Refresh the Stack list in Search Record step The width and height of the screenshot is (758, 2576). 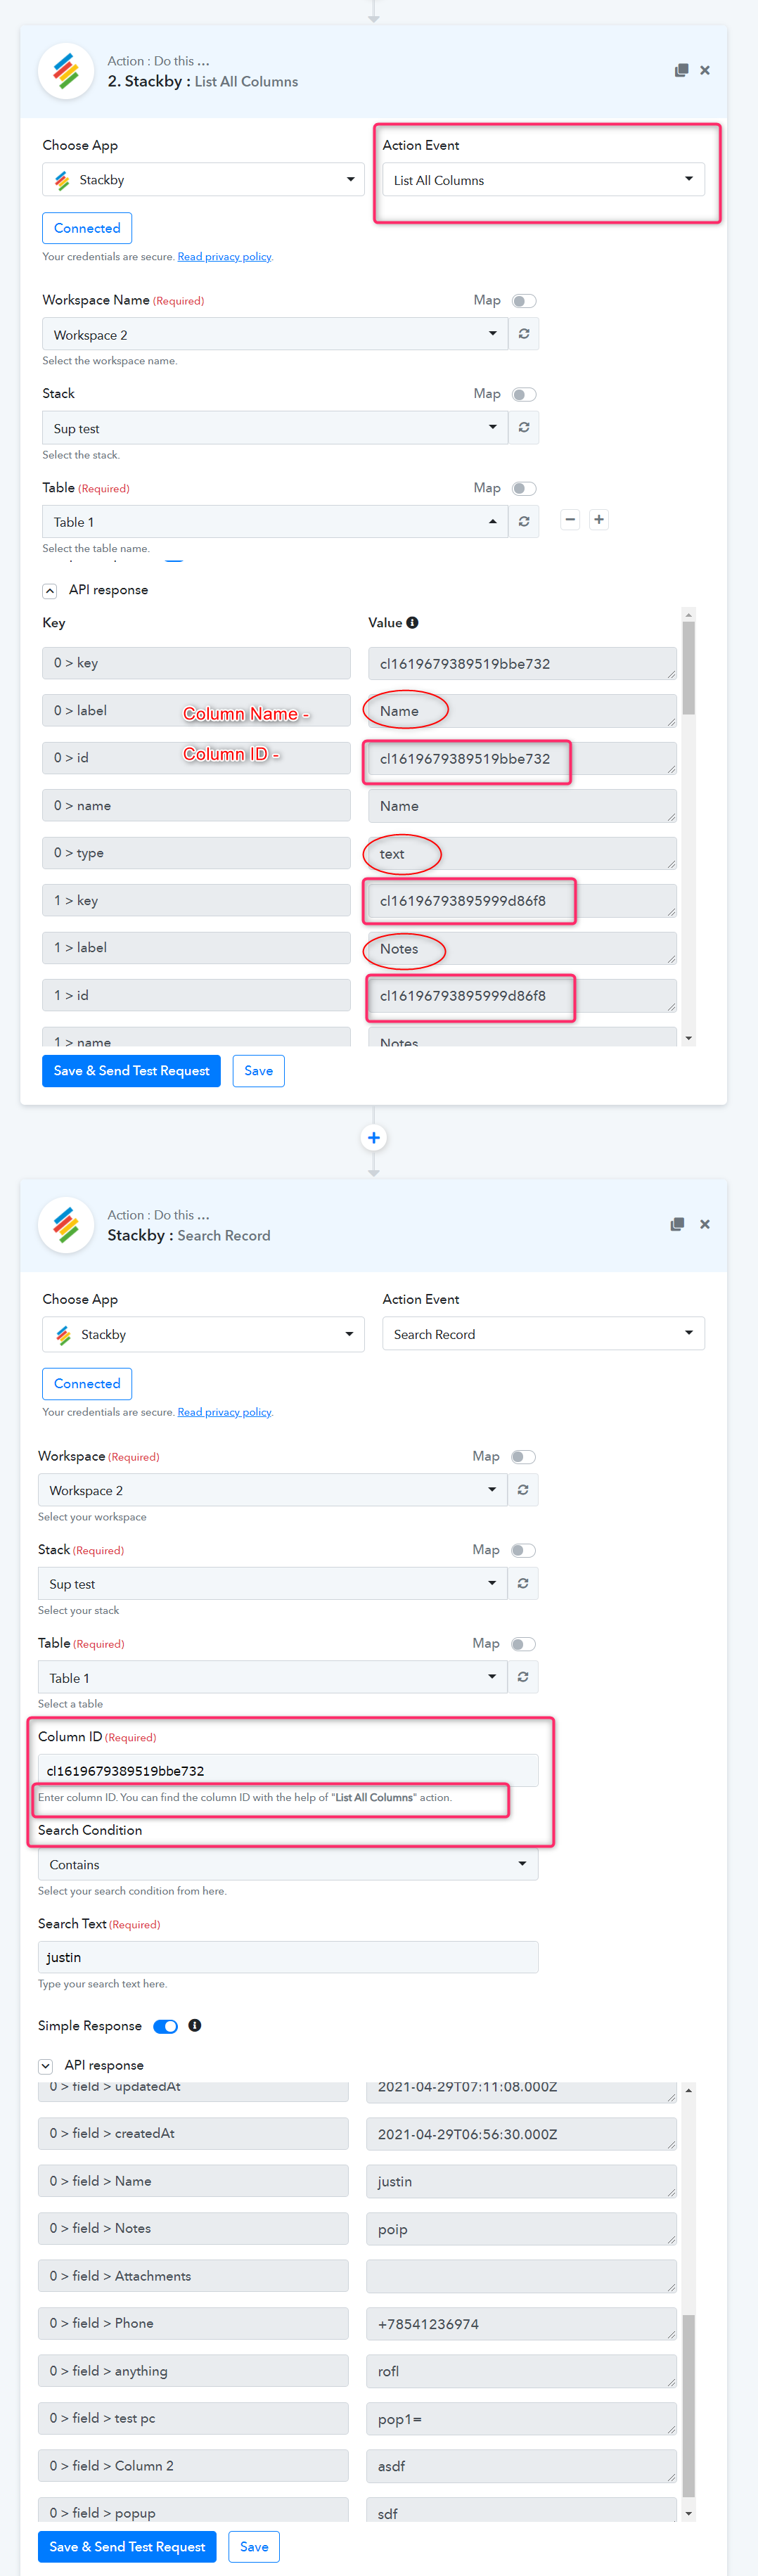(x=523, y=1584)
